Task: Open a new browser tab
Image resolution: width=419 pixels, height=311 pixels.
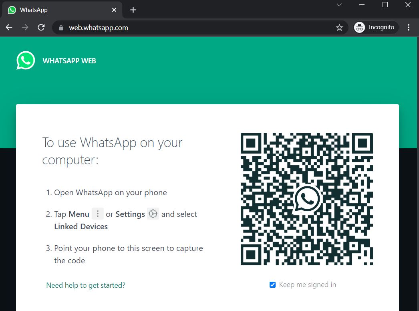Action: coord(133,10)
